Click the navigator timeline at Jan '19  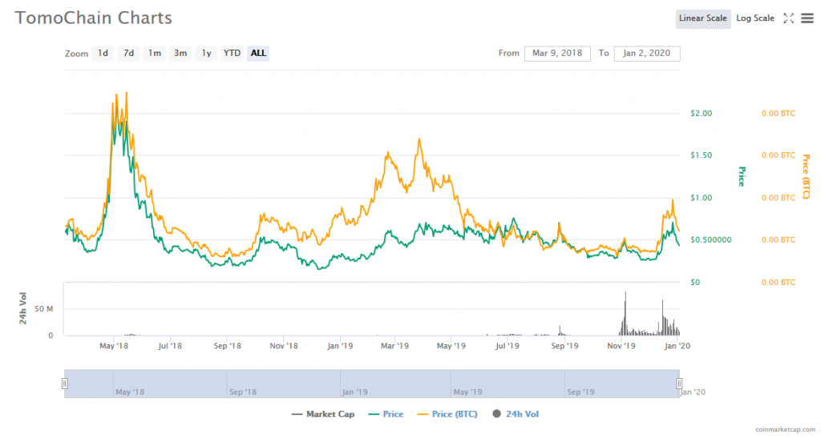click(x=354, y=392)
